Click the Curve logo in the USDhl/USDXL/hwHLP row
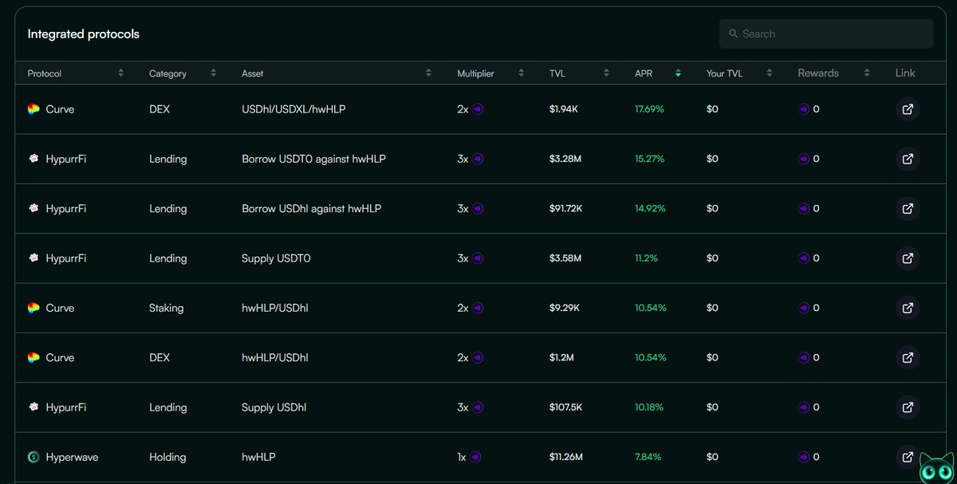Viewport: 957px width, 484px height. pos(33,109)
